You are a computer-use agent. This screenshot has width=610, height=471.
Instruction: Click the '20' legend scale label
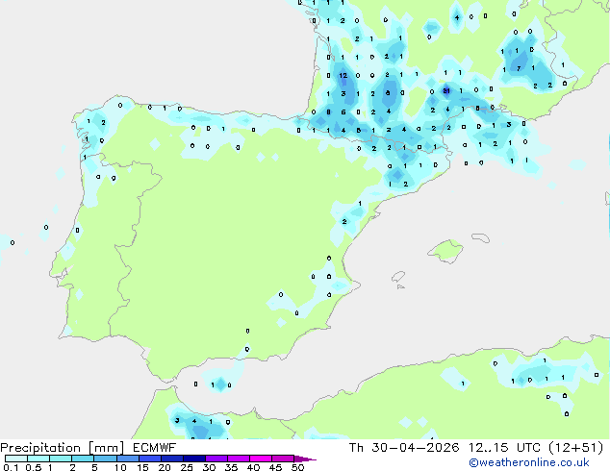(x=165, y=467)
